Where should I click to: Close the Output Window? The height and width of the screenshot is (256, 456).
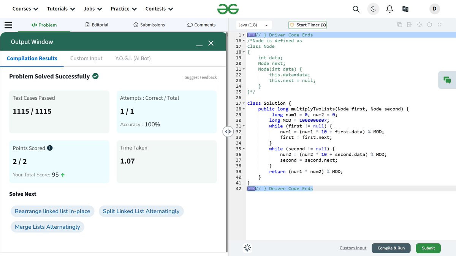click(211, 43)
